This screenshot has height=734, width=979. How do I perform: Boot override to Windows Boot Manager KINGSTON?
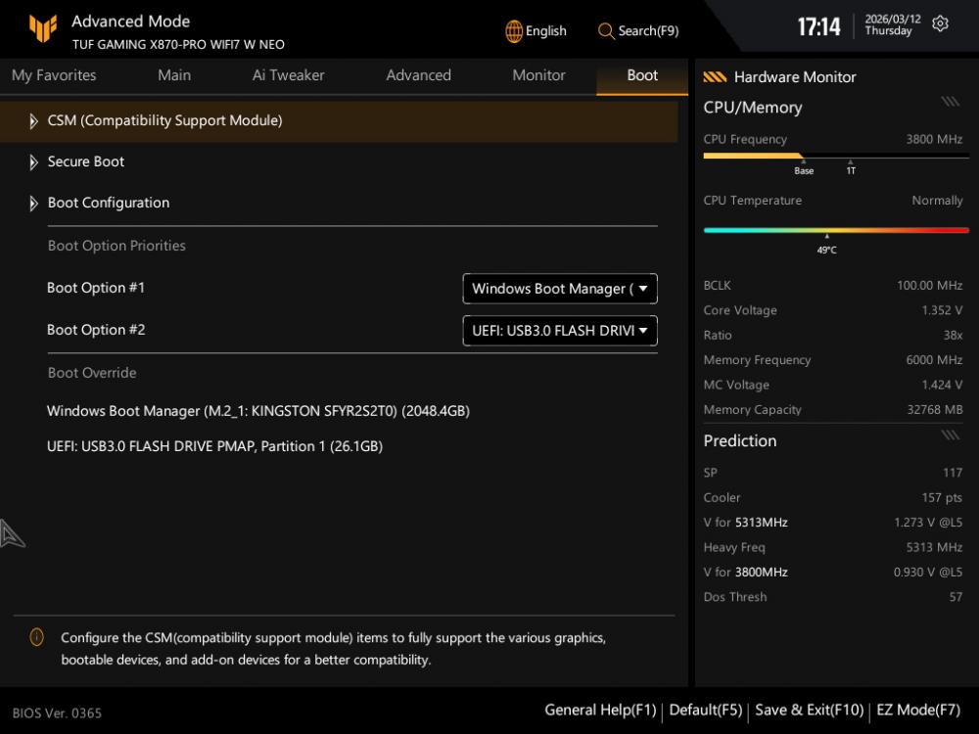(258, 411)
